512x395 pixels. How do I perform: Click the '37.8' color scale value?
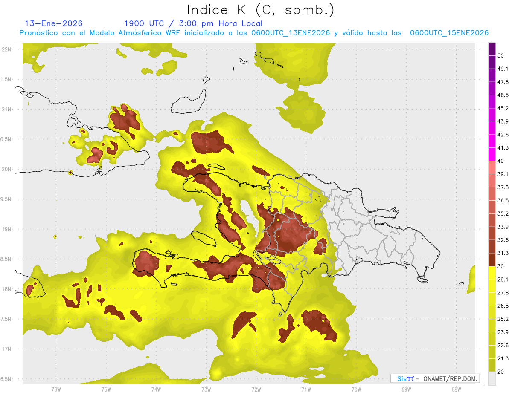point(503,187)
